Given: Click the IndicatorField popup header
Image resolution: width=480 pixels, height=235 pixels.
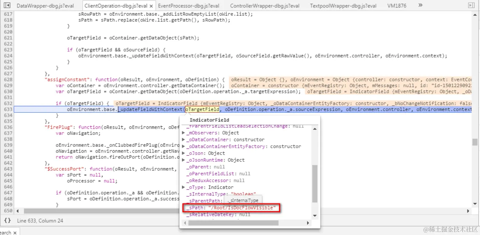Looking at the screenshot, I should pos(209,120).
